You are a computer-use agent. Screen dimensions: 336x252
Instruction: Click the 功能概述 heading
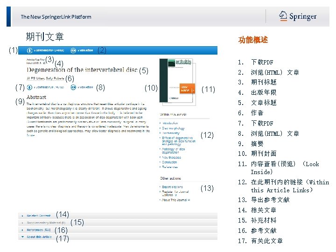(253, 40)
